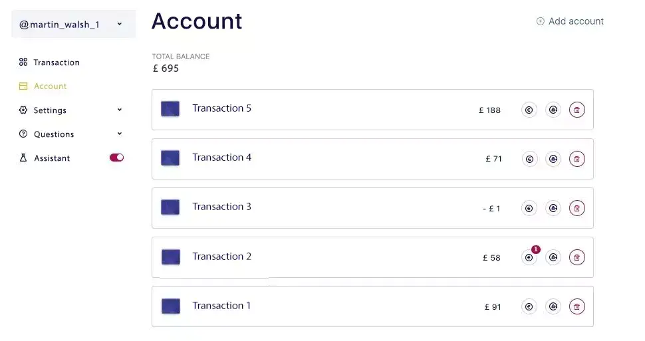The width and height of the screenshot is (645, 341).
Task: Click the Transaction 1 card thumbnail
Action: coord(170,306)
